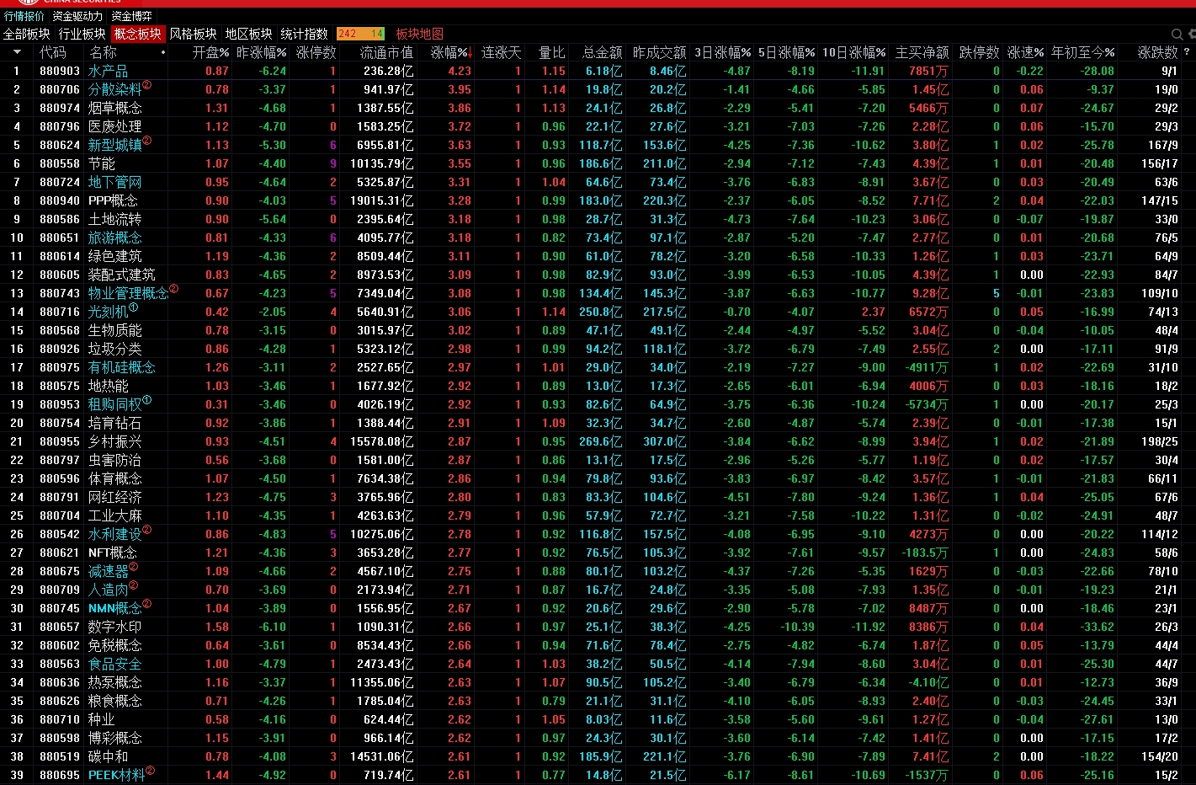The width and height of the screenshot is (1196, 785).
Task: Open the 资金博弈 tab
Action: (x=132, y=16)
